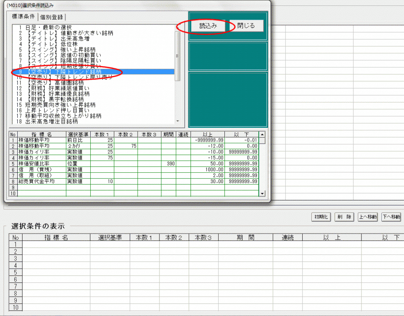The image size is (404, 316).
Task: Click the 初期化 button
Action: [x=321, y=217]
